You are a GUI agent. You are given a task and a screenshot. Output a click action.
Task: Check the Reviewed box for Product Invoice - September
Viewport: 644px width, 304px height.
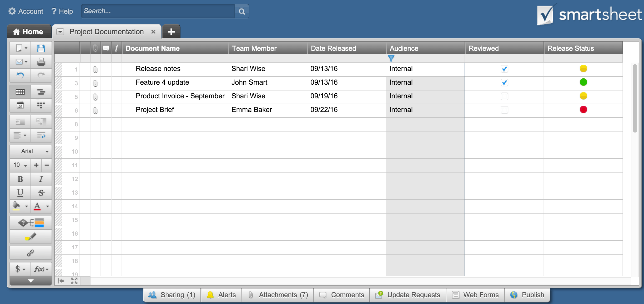504,96
